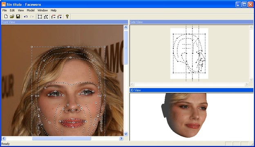
Task: Select the box bounding tool icon
Action: (x=40, y=17)
